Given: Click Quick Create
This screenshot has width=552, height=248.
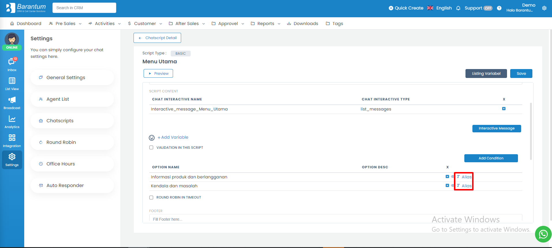Looking at the screenshot, I should coord(406,8).
